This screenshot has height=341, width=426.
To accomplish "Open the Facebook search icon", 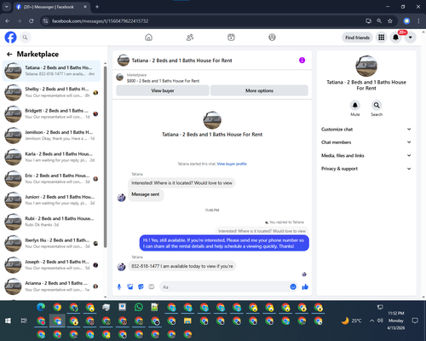I will point(25,38).
